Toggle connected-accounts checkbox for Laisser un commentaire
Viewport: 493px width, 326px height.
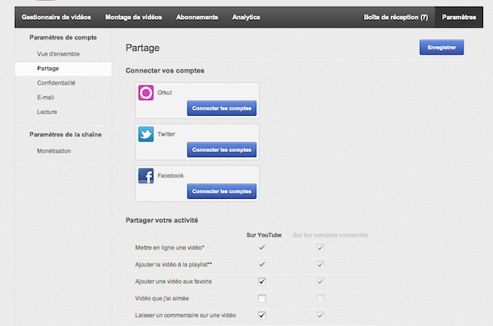pos(320,315)
